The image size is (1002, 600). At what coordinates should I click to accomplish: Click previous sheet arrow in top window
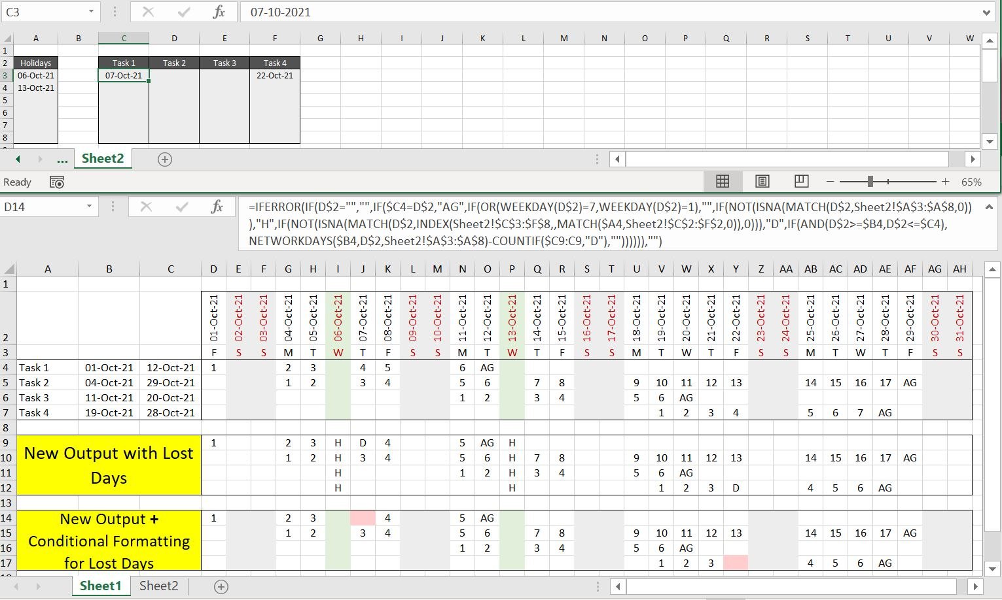pyautogui.click(x=18, y=159)
